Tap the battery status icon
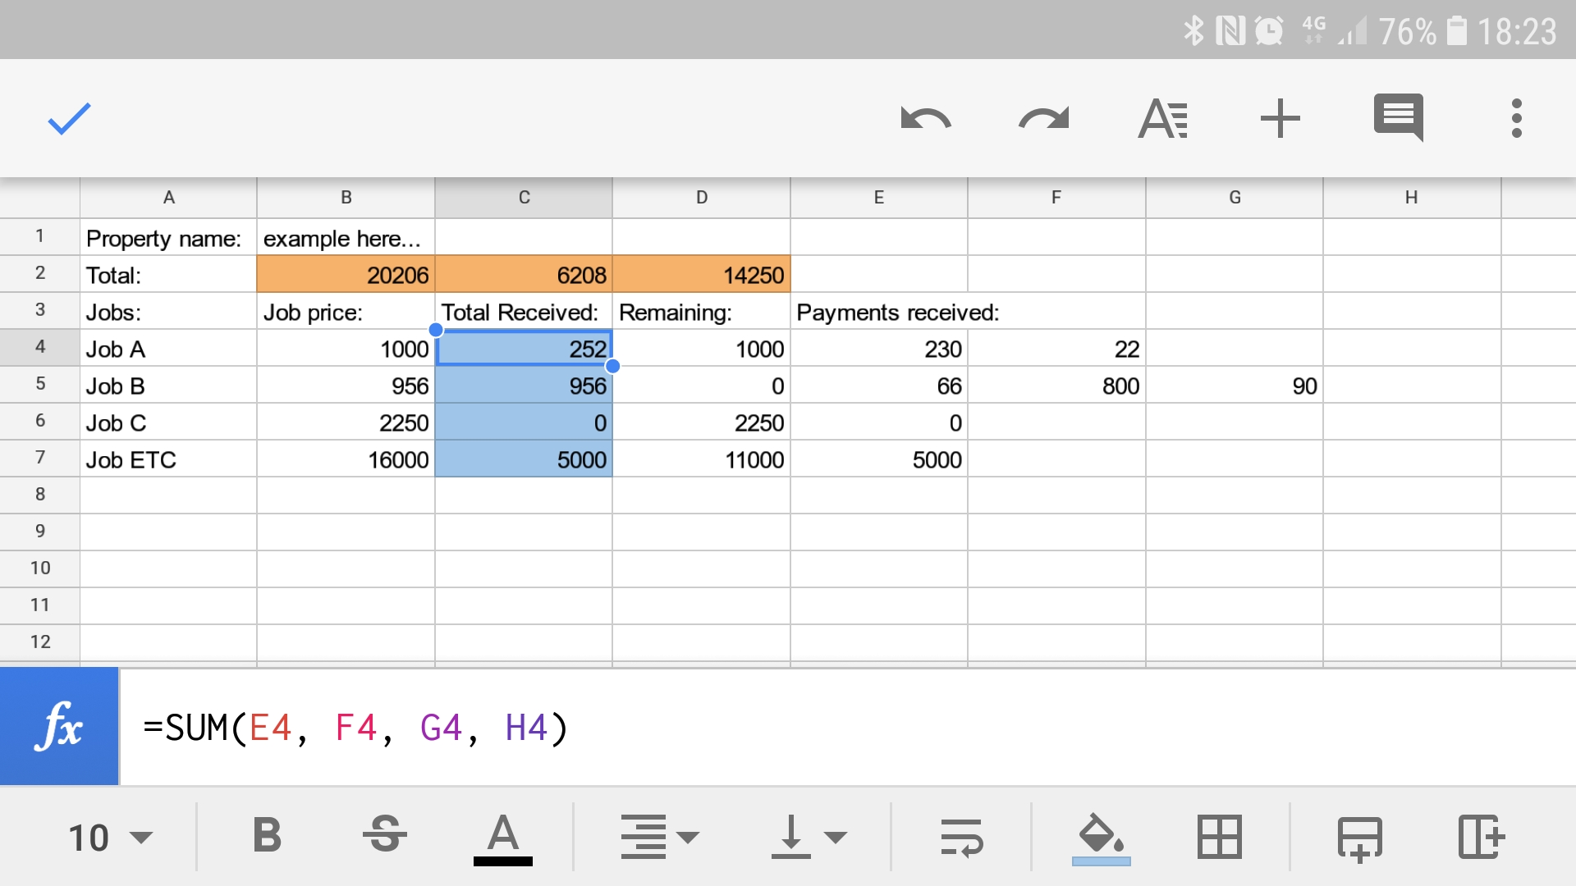This screenshot has width=1576, height=886. (1456, 30)
